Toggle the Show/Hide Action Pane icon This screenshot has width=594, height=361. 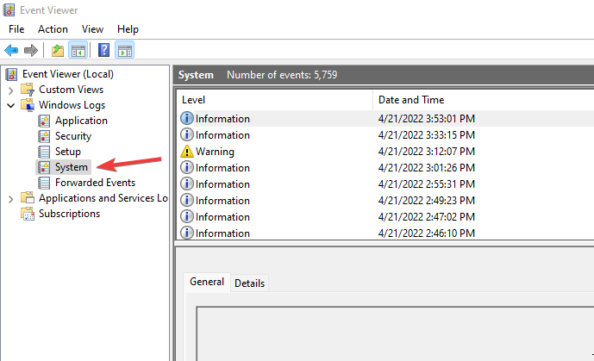pyautogui.click(x=124, y=51)
